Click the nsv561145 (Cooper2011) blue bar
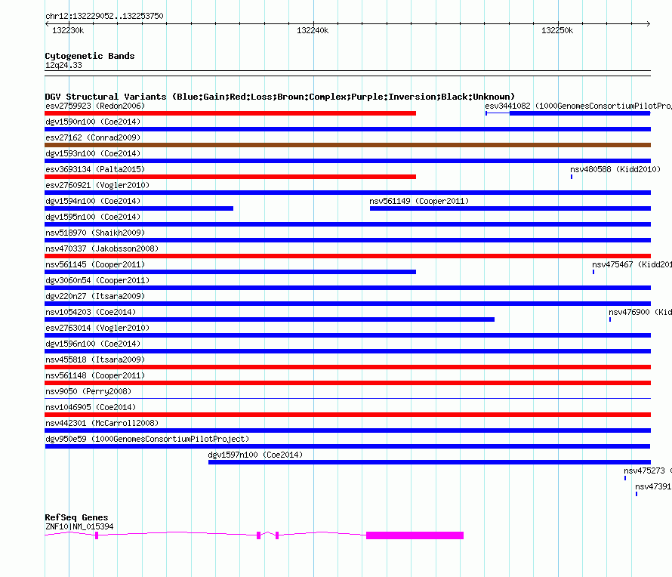 click(x=230, y=272)
